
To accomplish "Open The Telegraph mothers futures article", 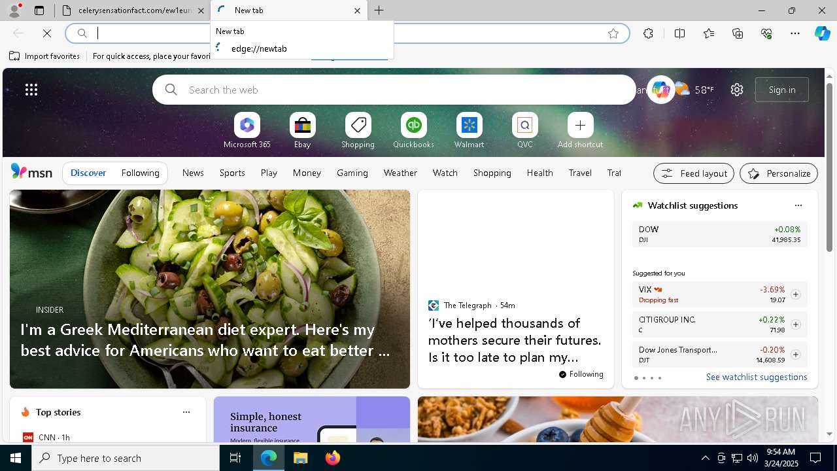I will click(x=515, y=340).
